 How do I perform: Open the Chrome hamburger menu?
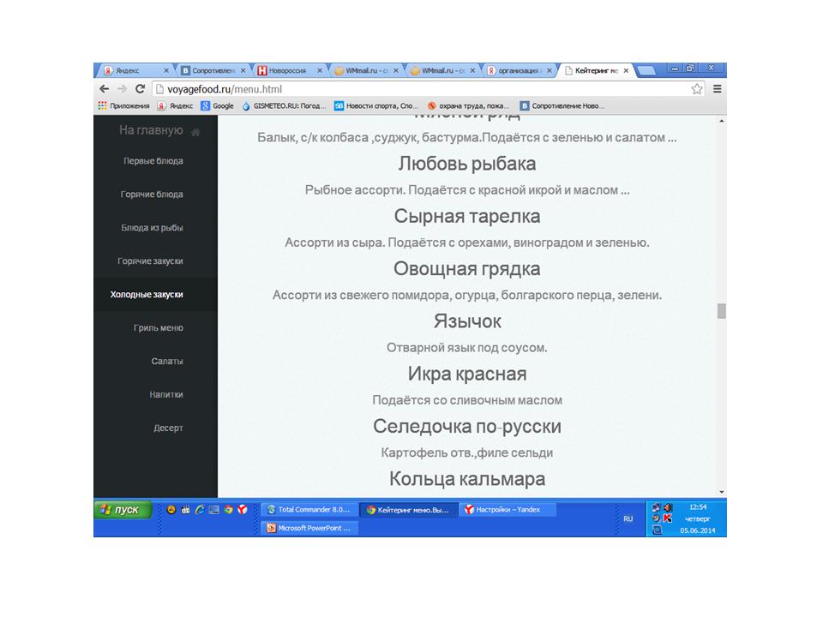717,89
